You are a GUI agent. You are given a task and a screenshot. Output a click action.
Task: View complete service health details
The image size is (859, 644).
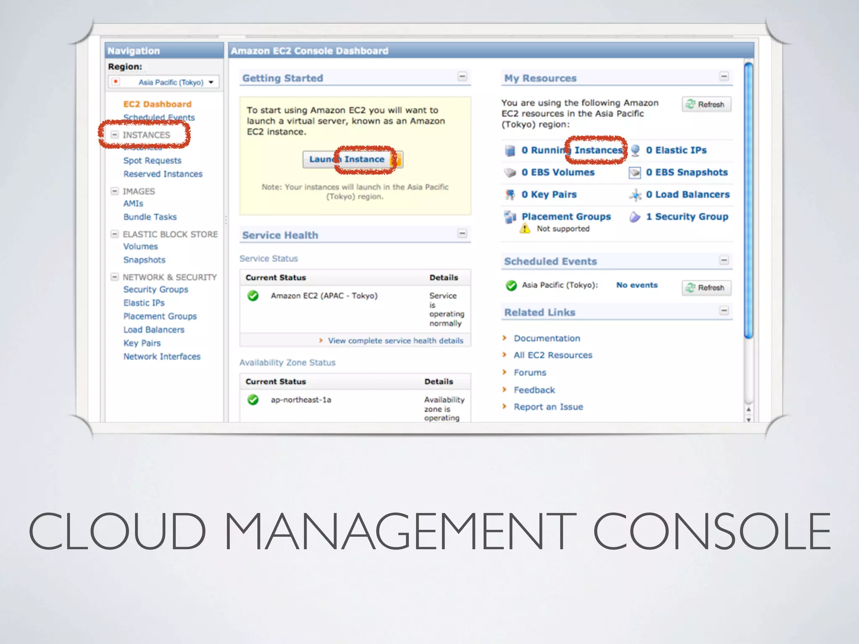[396, 340]
